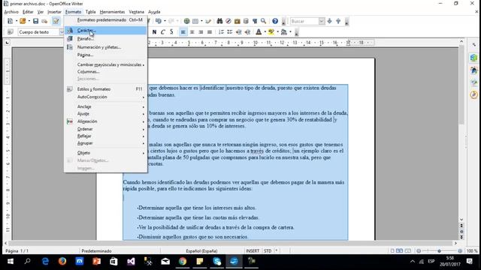Apply font color A icon
This screenshot has height=270, width=481.
(x=259, y=31)
